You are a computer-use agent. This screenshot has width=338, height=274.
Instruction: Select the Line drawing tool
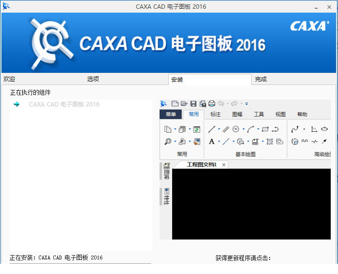click(x=212, y=129)
